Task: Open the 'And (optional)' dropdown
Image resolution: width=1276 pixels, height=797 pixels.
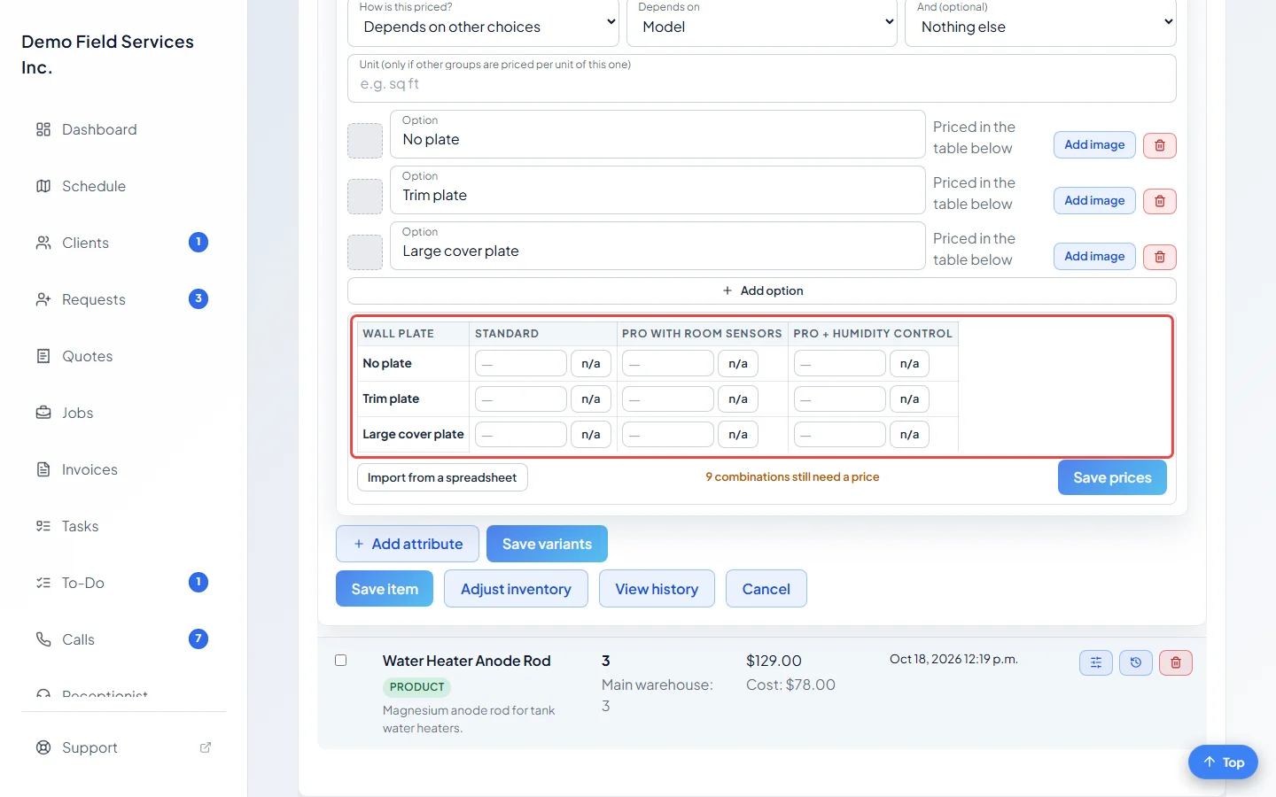Action: 1040,22
